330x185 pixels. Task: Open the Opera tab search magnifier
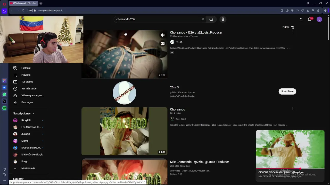tap(308, 3)
